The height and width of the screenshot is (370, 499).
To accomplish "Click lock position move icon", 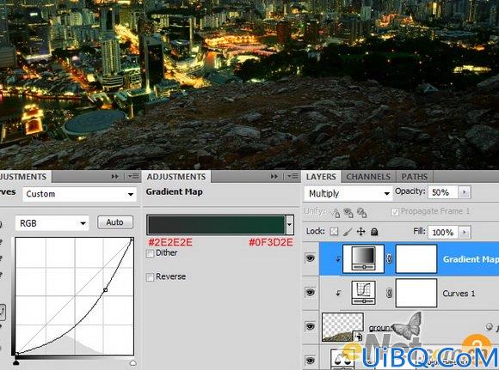I will [360, 232].
